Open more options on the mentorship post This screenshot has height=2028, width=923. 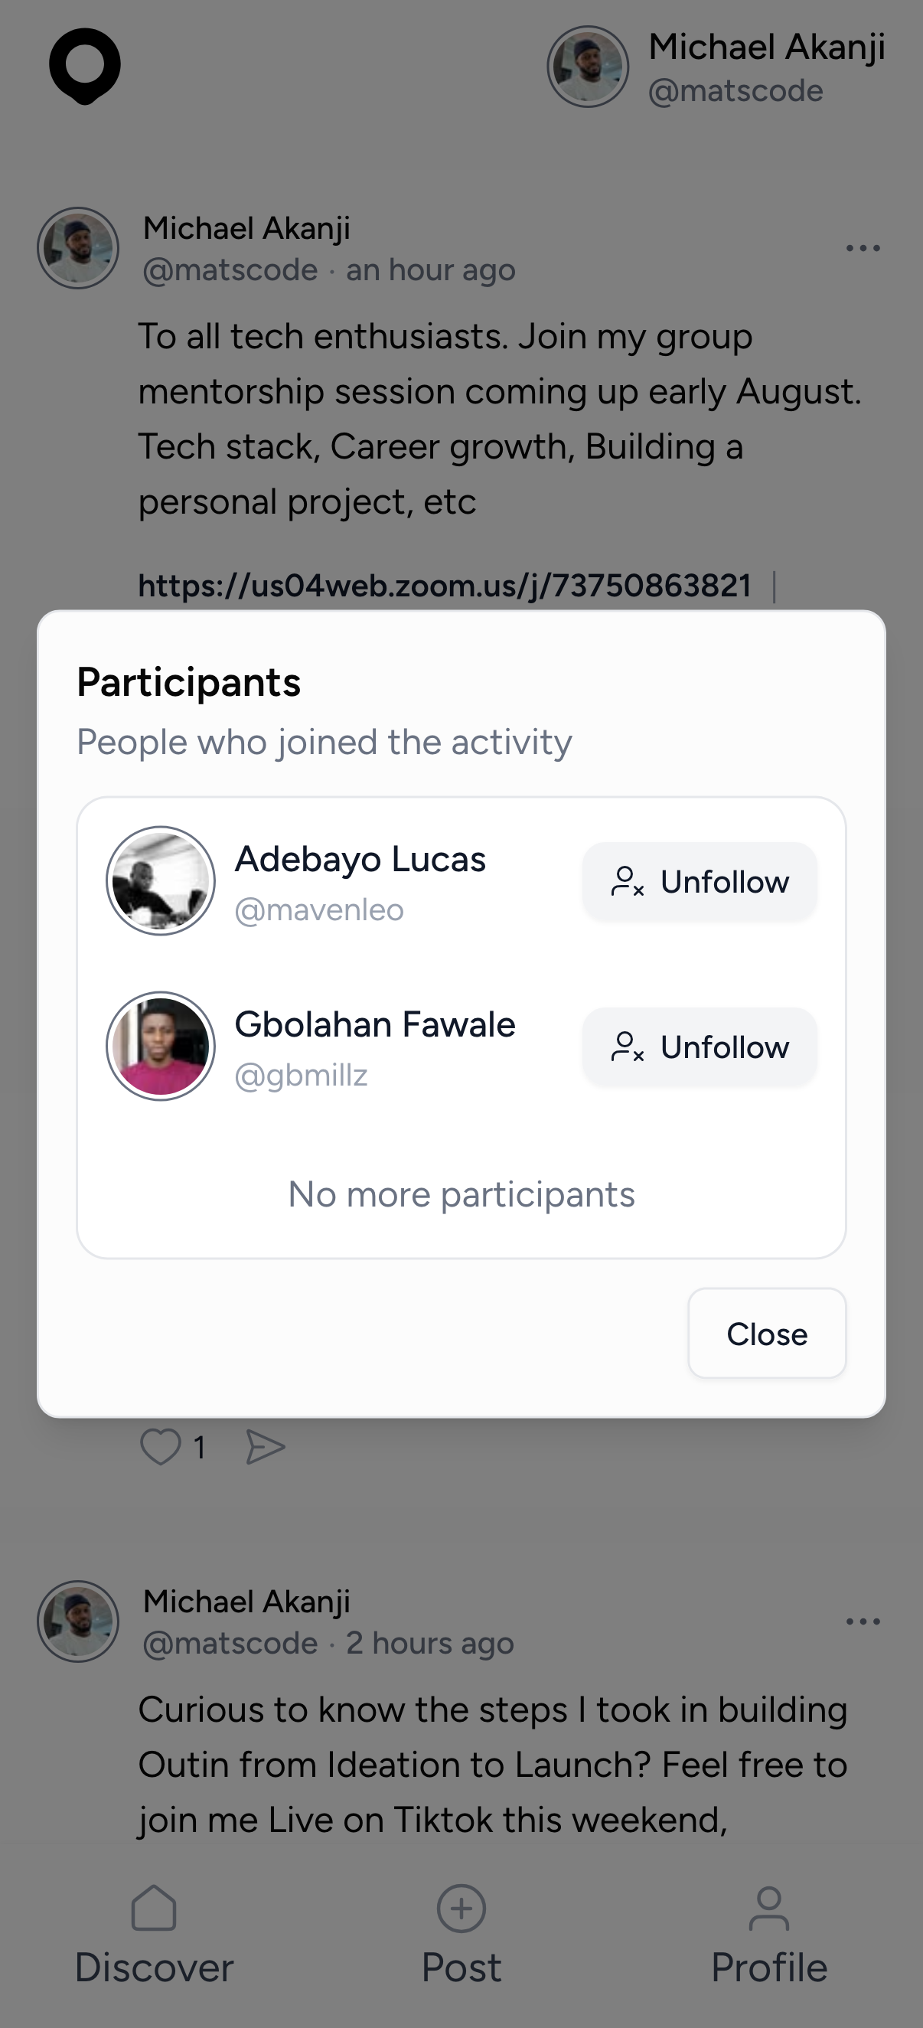tap(863, 248)
